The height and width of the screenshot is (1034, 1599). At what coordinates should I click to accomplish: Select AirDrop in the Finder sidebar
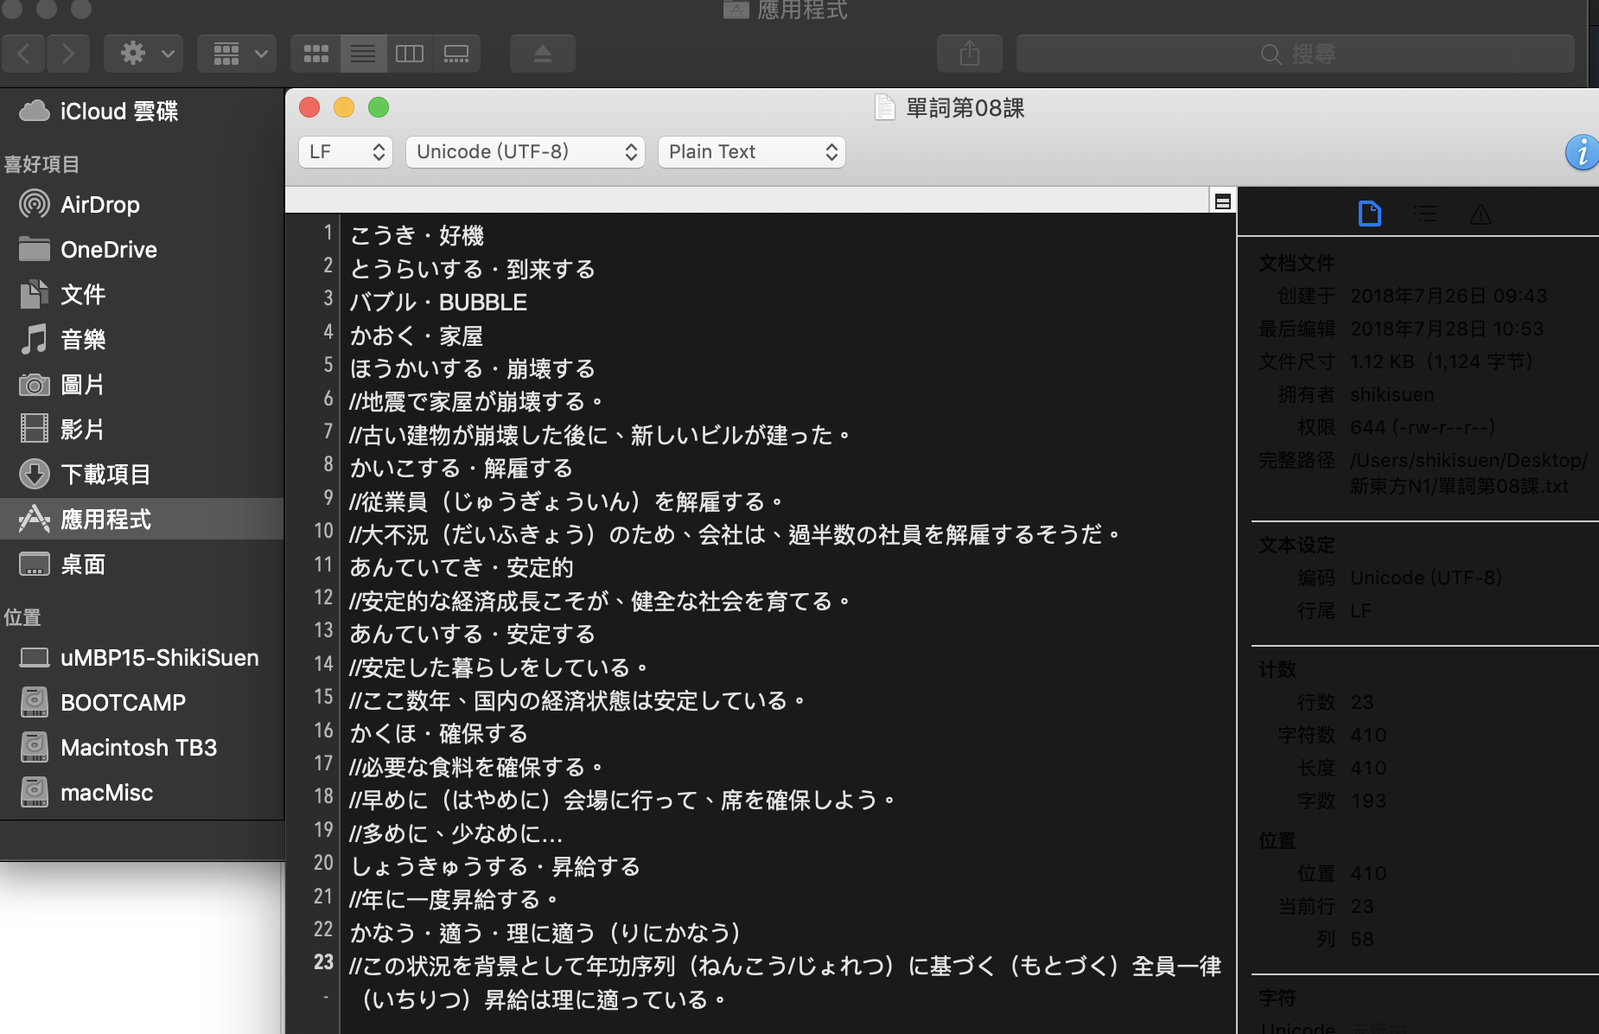click(x=142, y=205)
